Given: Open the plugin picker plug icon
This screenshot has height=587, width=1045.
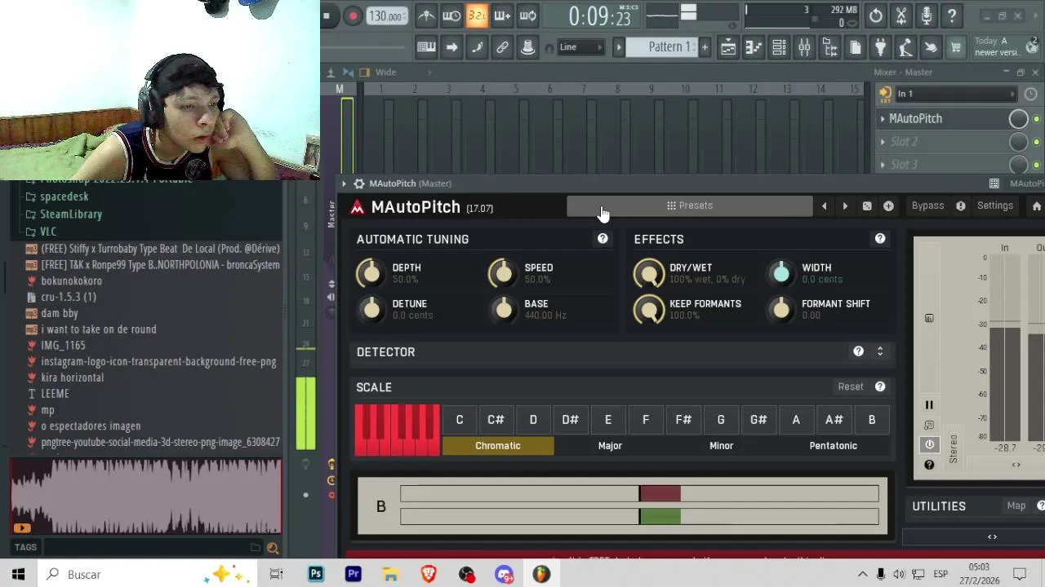Looking at the screenshot, I should coord(880,48).
